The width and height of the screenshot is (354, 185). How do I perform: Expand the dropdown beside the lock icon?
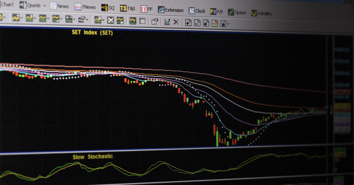[228, 24]
